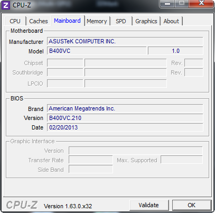Viewport: 215px width, 213px height.
Task: Go to the Memory tab
Action: [97, 21]
